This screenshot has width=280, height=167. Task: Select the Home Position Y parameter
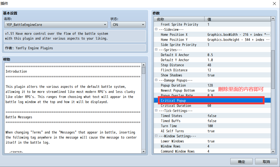[212, 40]
